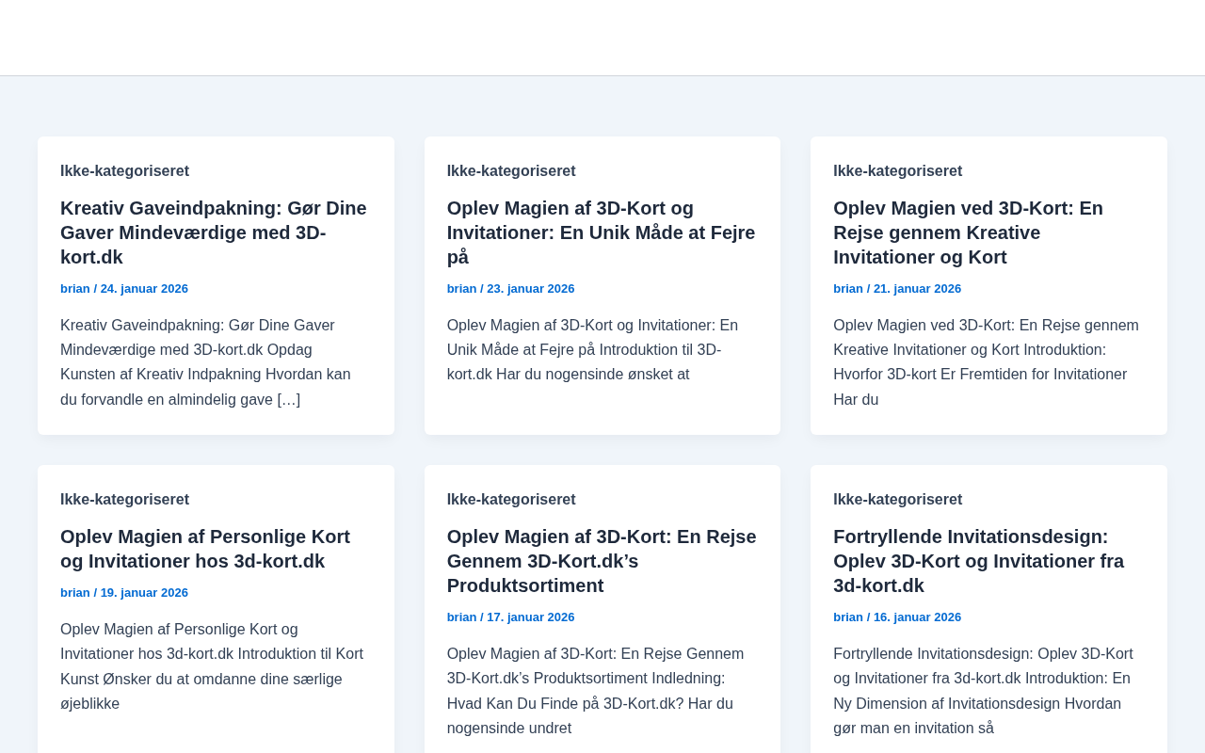View author brian from 17. januar post
The image size is (1205, 753).
point(461,617)
